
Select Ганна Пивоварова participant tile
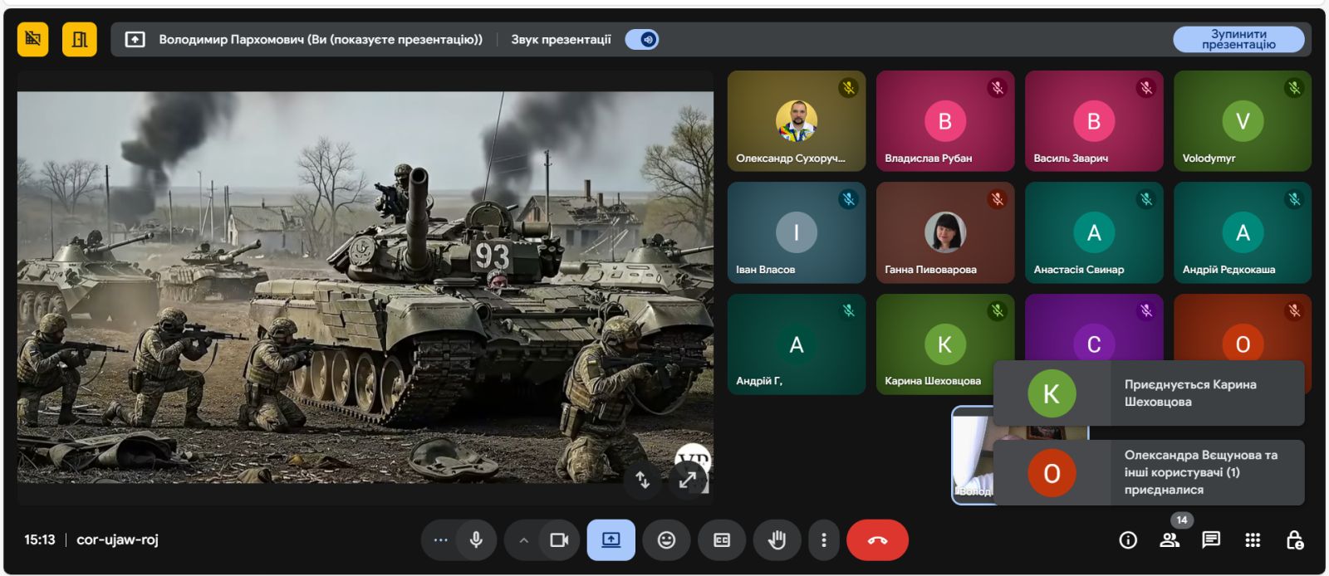944,233
